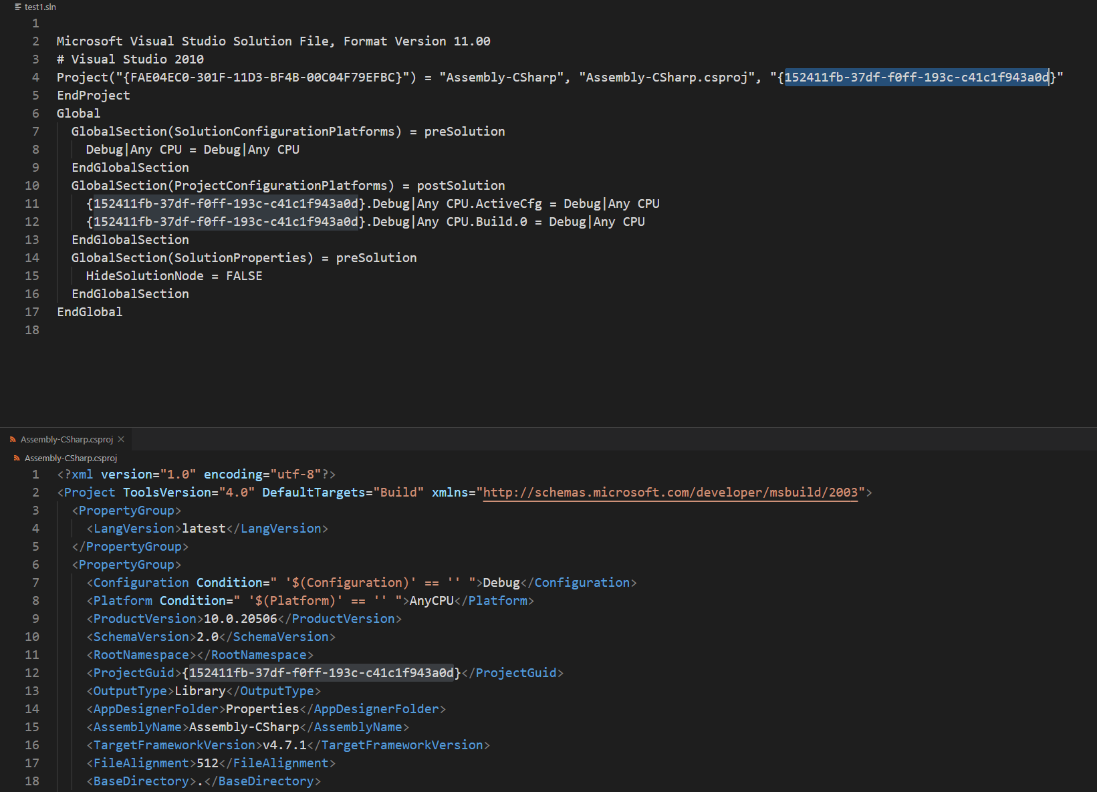Screen dimensions: 1097x792
Task: Close the Assembly-CSharp.csproj tab
Action: (121, 439)
